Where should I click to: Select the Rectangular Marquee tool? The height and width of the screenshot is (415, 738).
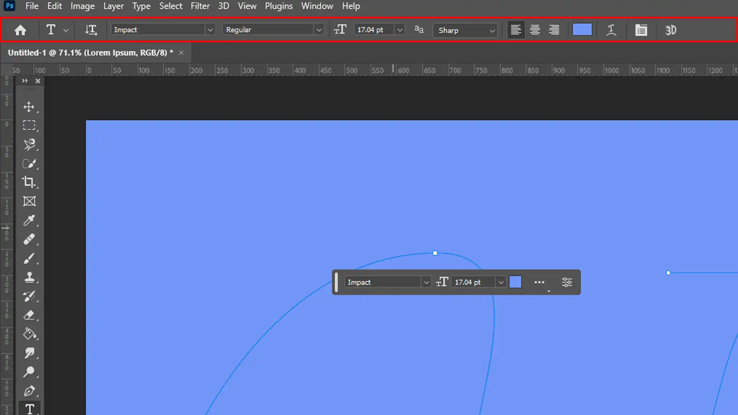click(30, 125)
